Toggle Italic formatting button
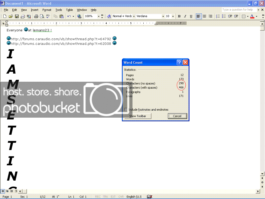The width and height of the screenshot is (265, 199). [x=185, y=16]
